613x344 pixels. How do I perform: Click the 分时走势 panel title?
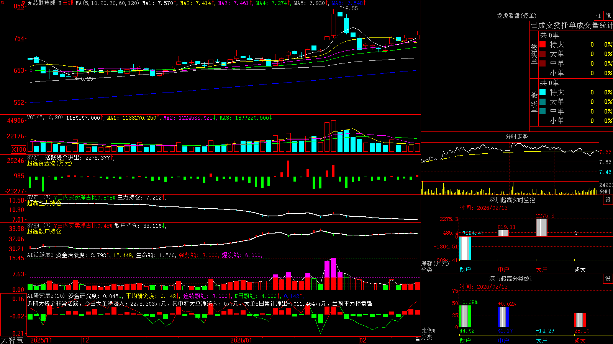(517, 136)
